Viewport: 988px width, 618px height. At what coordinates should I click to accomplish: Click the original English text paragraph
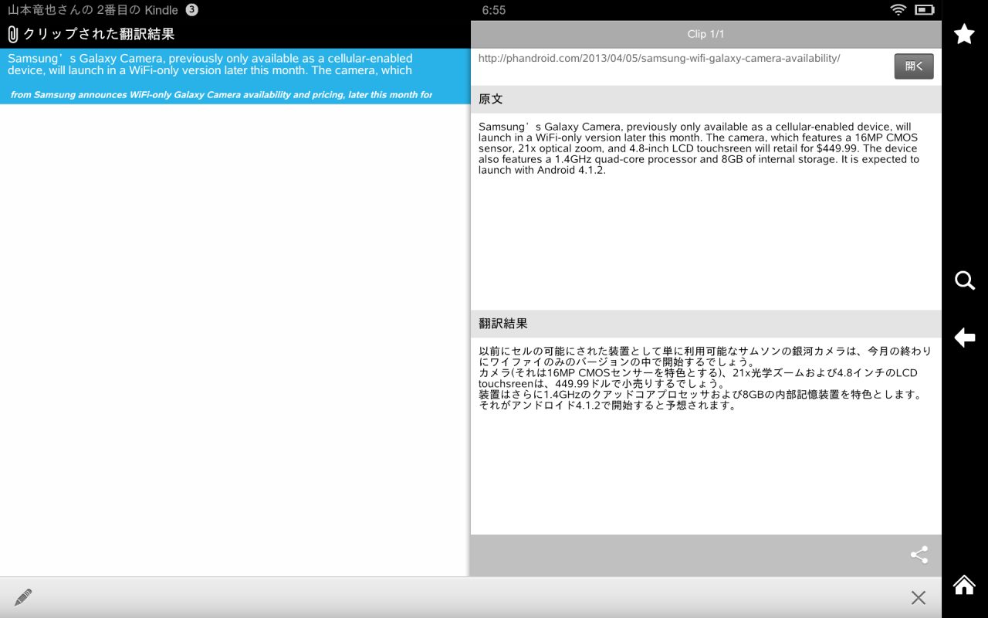pyautogui.click(x=699, y=148)
